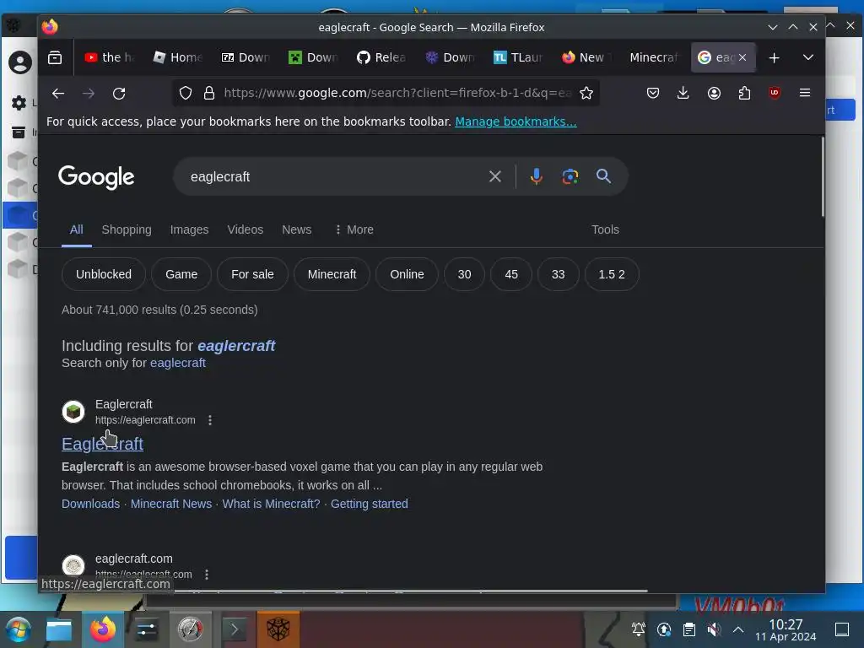Screen dimensions: 864x648
Task: Open Firefox application hamburger menu
Action: tap(804, 93)
